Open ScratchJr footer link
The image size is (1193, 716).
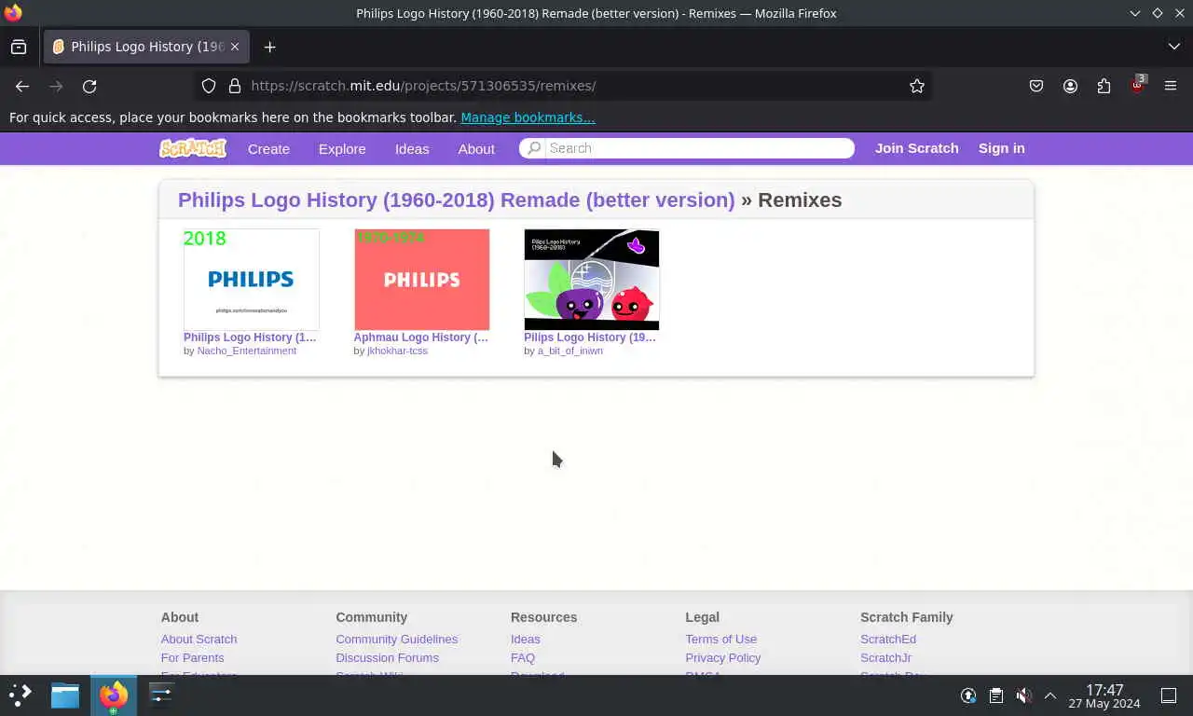[x=885, y=658]
